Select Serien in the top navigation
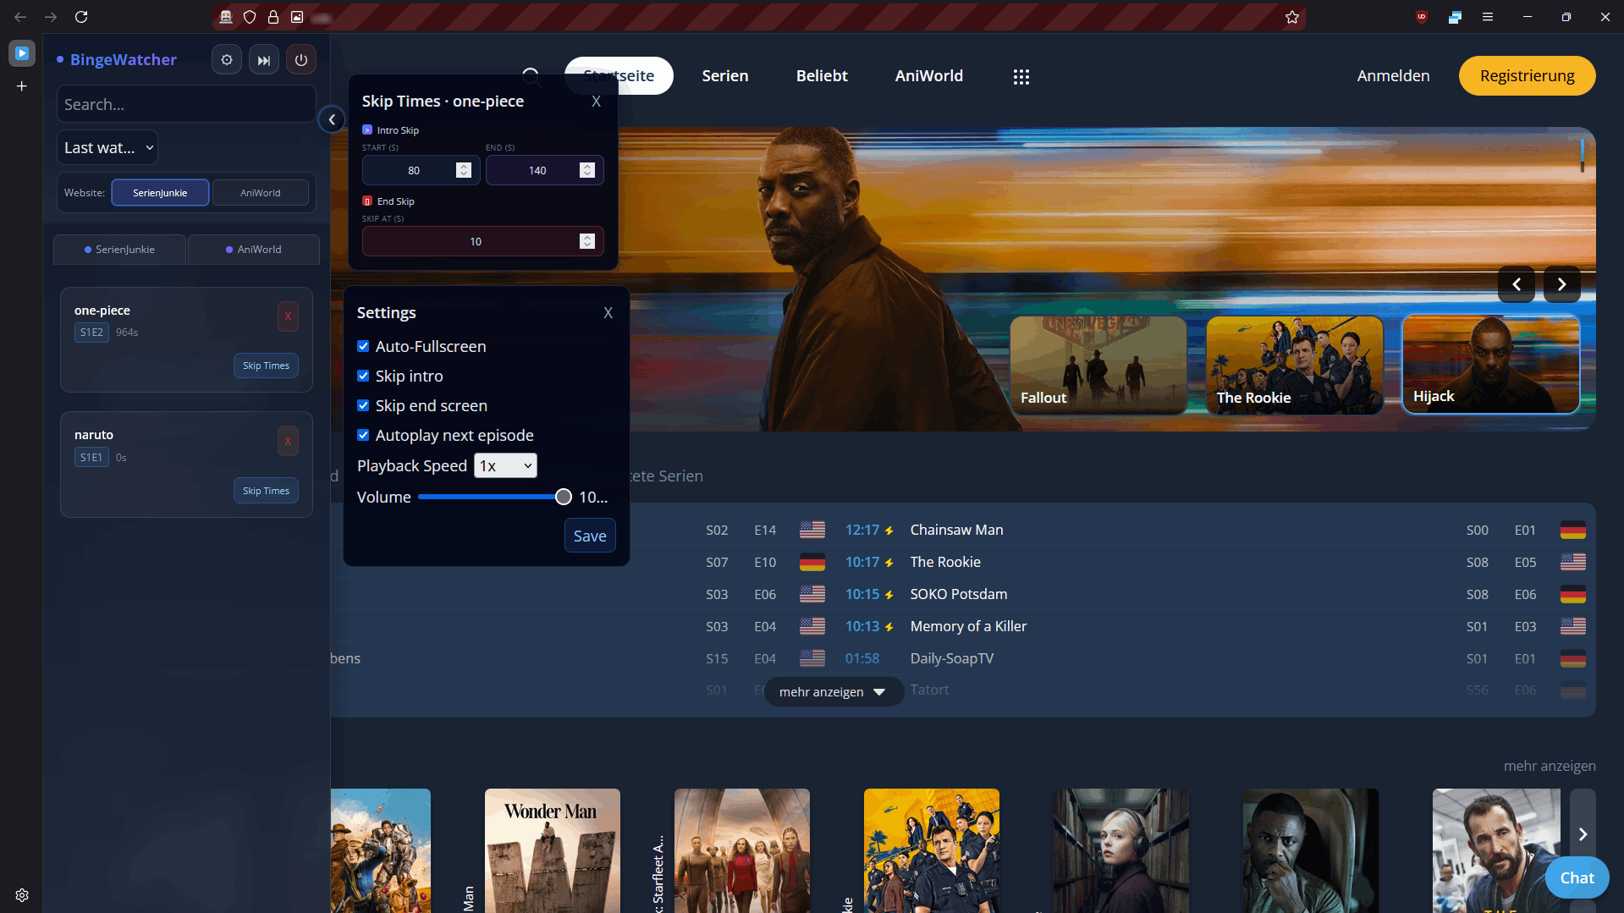This screenshot has width=1624, height=913. pyautogui.click(x=724, y=75)
